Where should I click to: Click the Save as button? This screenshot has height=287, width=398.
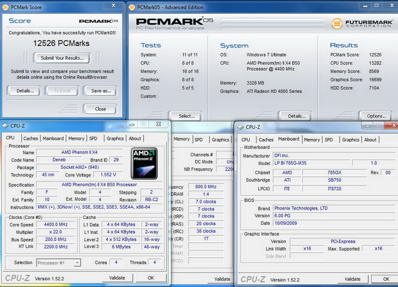pyautogui.click(x=101, y=91)
